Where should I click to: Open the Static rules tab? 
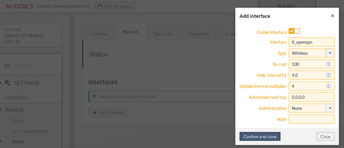click(163, 34)
